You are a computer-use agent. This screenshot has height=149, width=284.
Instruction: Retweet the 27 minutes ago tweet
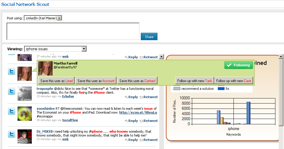coord(149,57)
